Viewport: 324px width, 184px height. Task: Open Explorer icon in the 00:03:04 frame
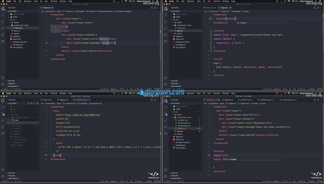[166, 9]
